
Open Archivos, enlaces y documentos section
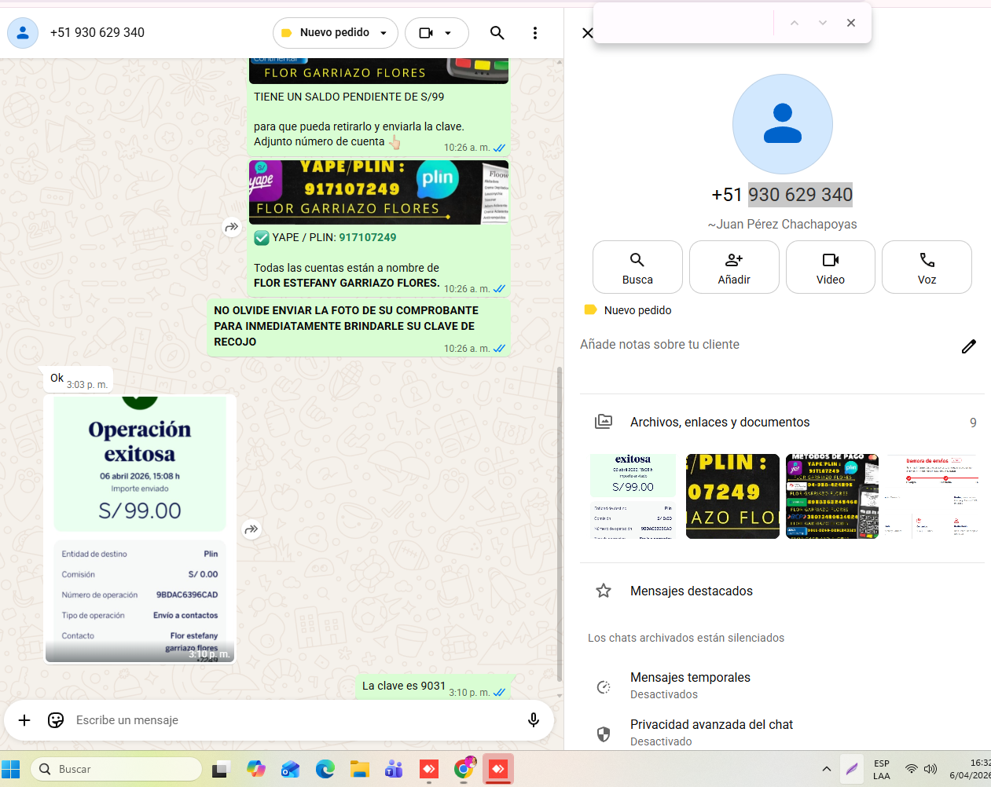(x=719, y=423)
